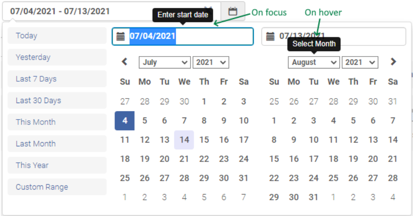
Task: Go to previous month with left arrow
Action: (124, 62)
